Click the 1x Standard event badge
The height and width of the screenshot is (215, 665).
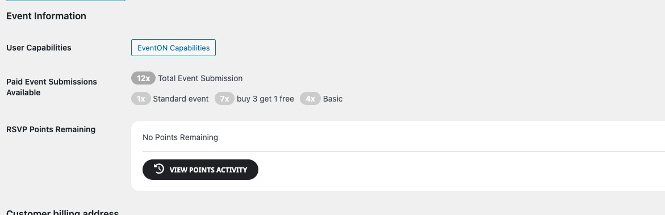click(x=141, y=99)
